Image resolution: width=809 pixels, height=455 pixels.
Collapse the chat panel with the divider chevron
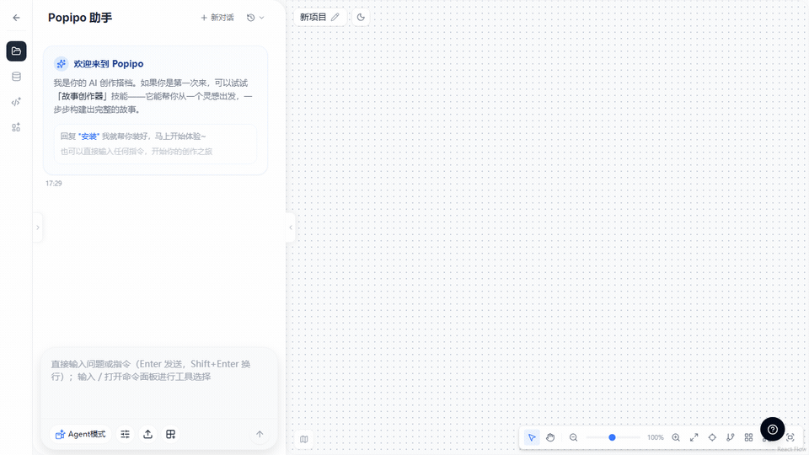(291, 227)
